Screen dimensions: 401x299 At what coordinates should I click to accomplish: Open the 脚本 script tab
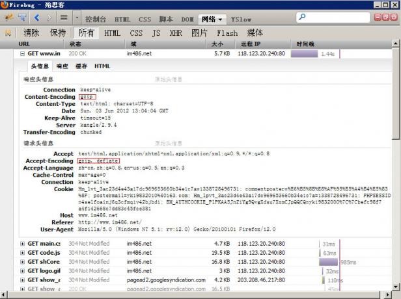pyautogui.click(x=166, y=19)
